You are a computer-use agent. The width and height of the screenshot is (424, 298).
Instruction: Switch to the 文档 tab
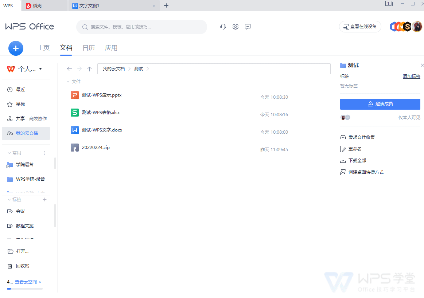point(66,48)
